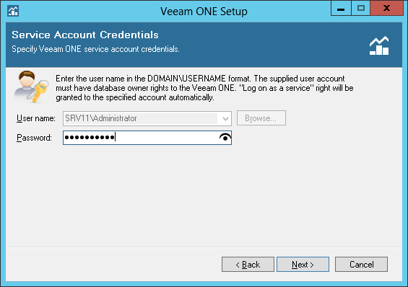Click 'Specify Veeam ONE service account credentials.' subtitle
Screen dimensions: 408x287
[95, 49]
